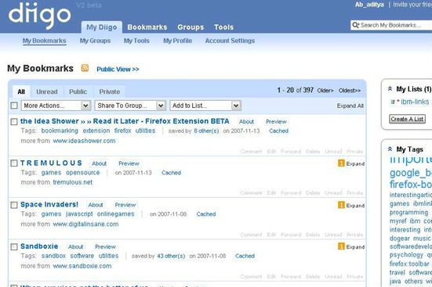Screen dimensions: 432x287
Task: Click the orange annotation icon on Sandboxie row
Action: pyautogui.click(x=341, y=246)
